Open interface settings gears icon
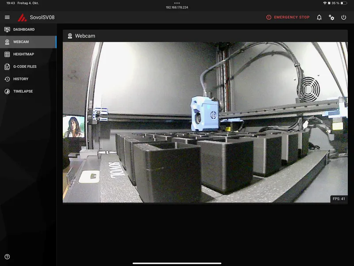The image size is (354, 266). (331, 17)
